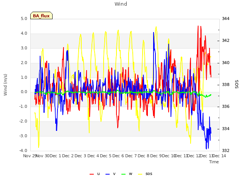Toggle the blue v legend swatch
This screenshot has width=242, height=181.
(x=107, y=174)
